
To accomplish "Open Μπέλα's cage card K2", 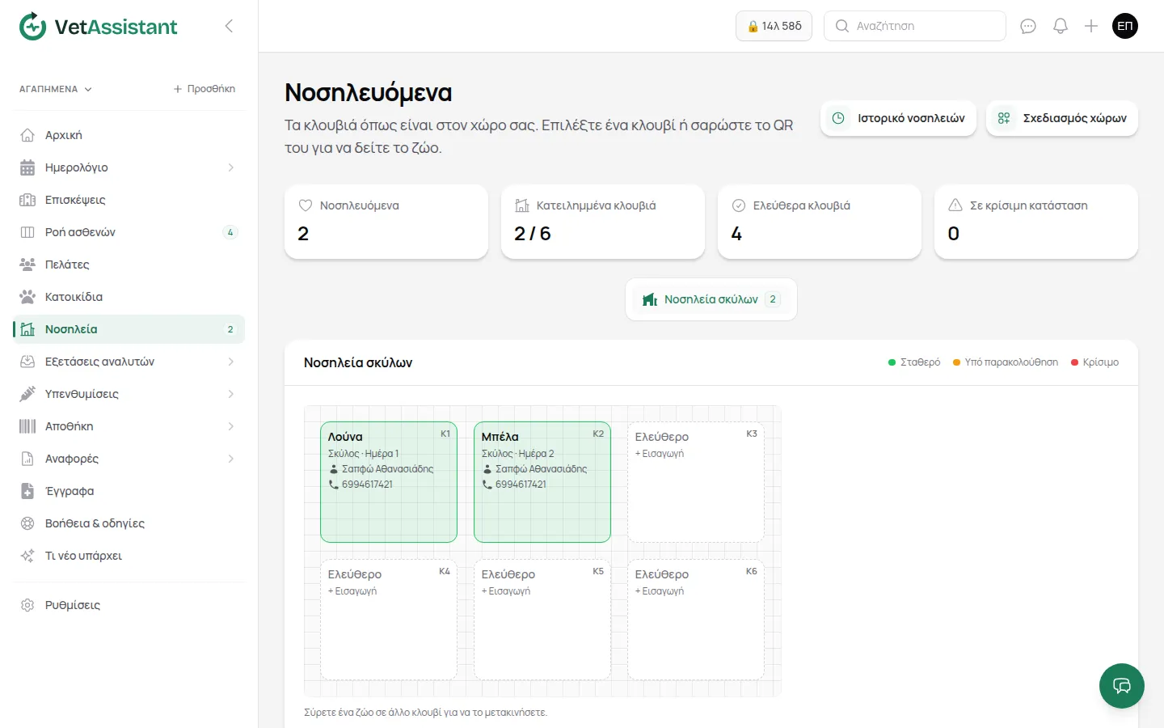I will 542,482.
